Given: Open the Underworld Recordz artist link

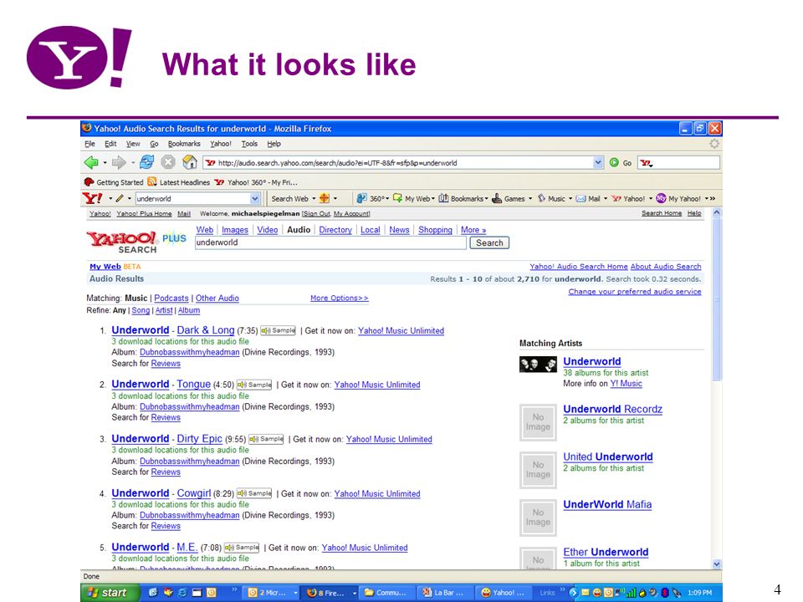Looking at the screenshot, I should point(612,409).
